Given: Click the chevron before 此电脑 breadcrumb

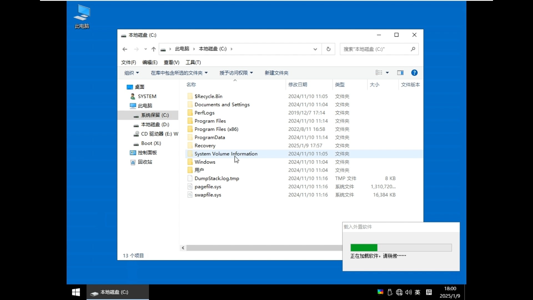Looking at the screenshot, I should click(170, 49).
